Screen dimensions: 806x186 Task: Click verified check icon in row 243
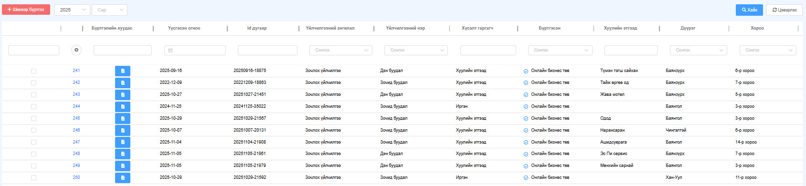click(x=526, y=95)
